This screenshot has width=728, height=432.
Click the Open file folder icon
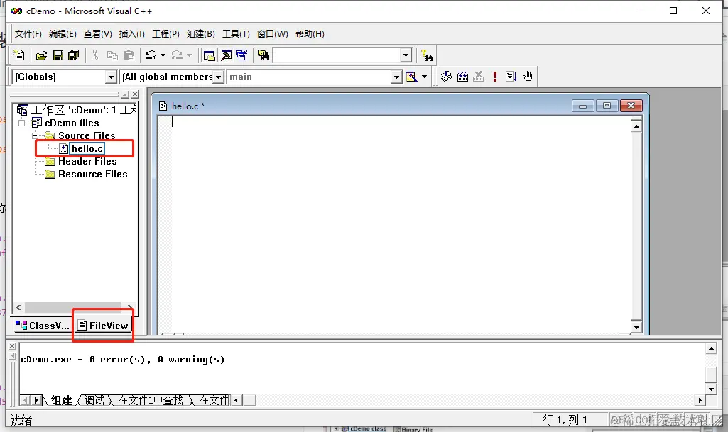tap(41, 55)
